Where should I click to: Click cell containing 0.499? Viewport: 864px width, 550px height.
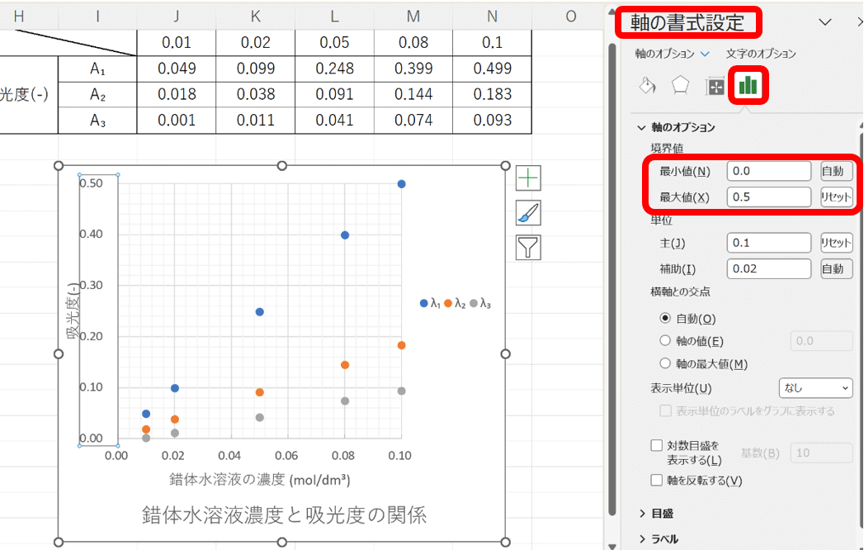(492, 69)
